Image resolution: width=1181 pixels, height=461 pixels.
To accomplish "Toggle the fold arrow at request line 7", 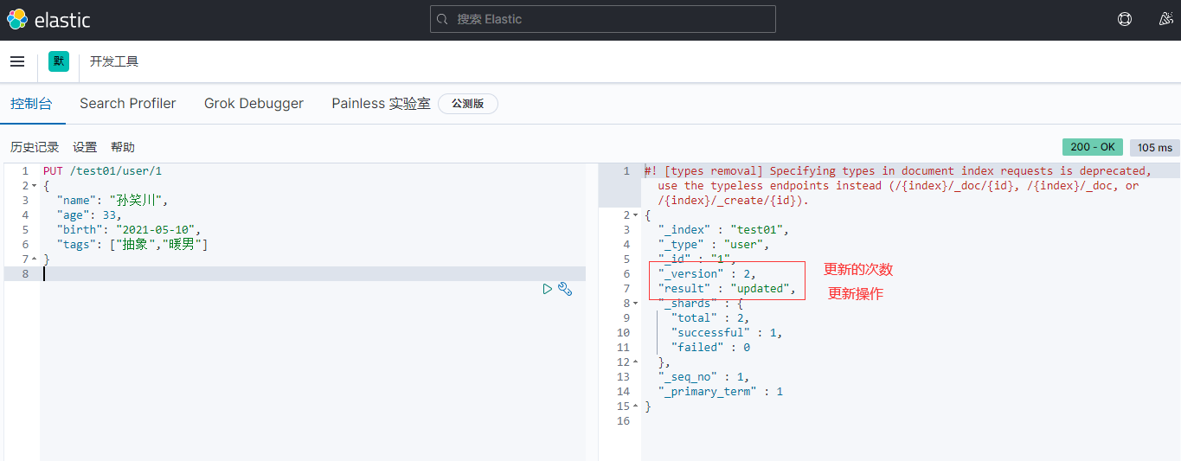I will (34, 259).
